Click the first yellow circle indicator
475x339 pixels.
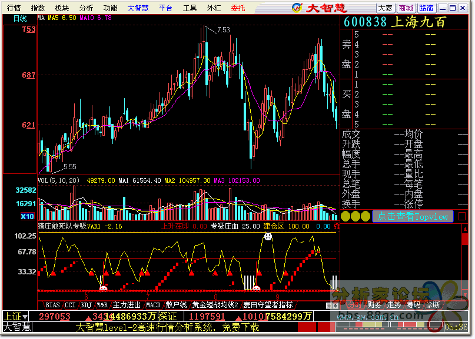pos(346,216)
